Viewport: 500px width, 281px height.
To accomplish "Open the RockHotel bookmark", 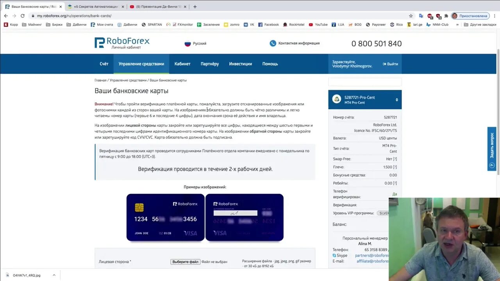I will pyautogui.click(x=294, y=25).
